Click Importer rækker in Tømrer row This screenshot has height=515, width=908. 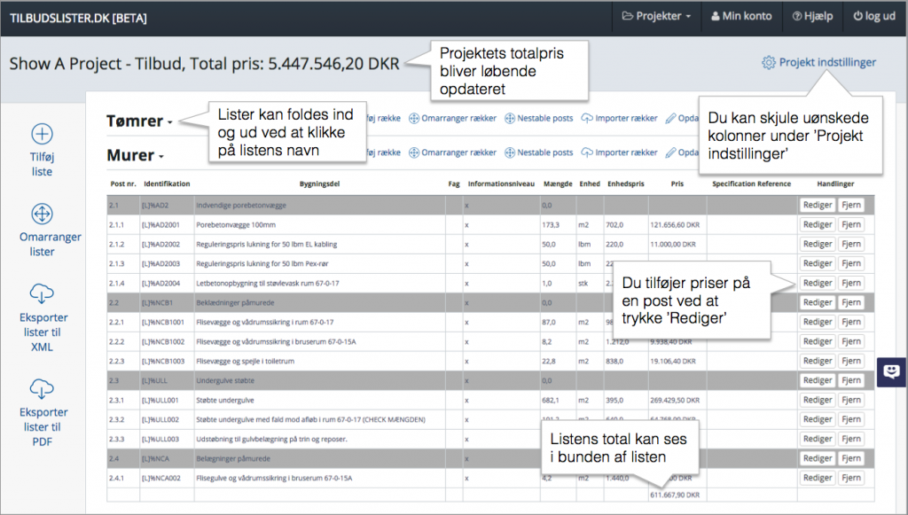620,118
